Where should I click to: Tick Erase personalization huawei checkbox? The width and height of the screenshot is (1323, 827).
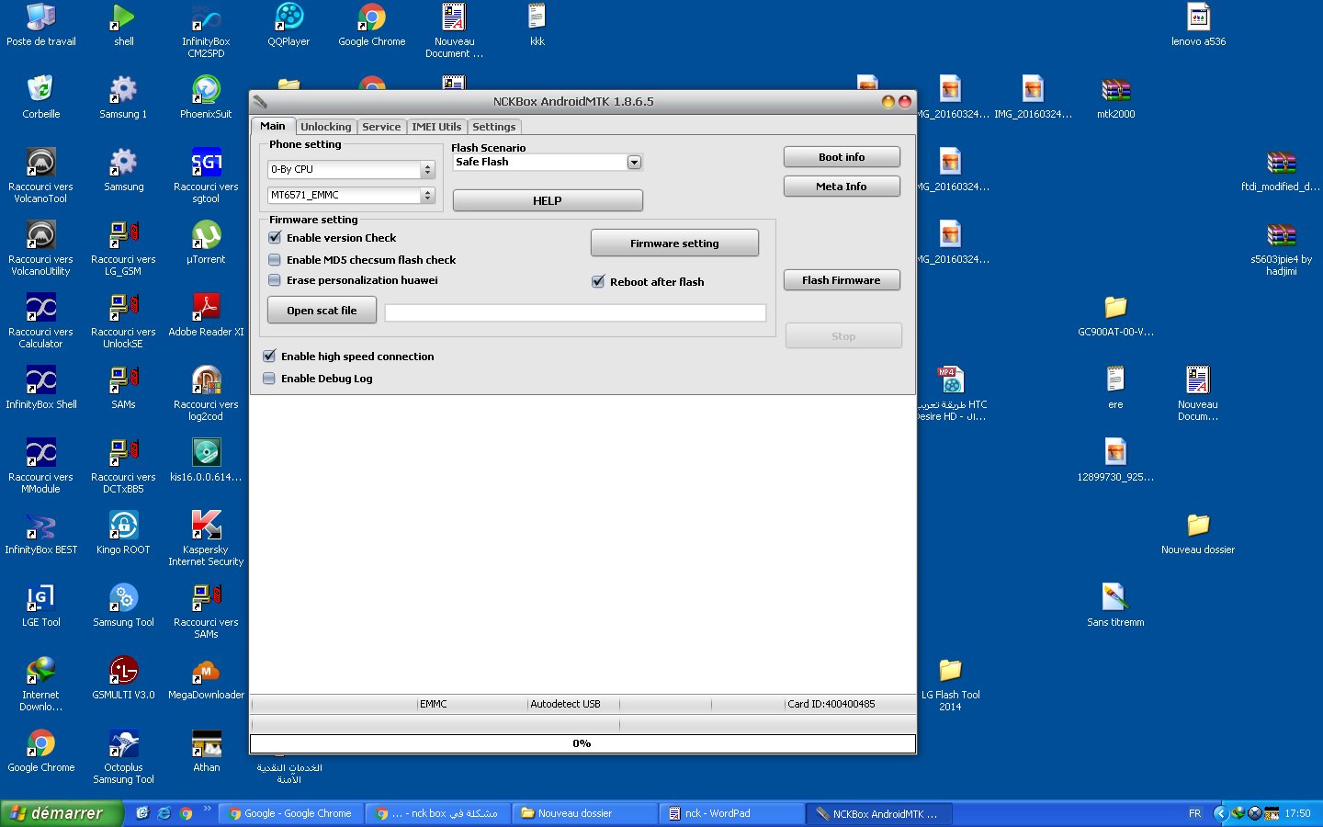tap(275, 280)
